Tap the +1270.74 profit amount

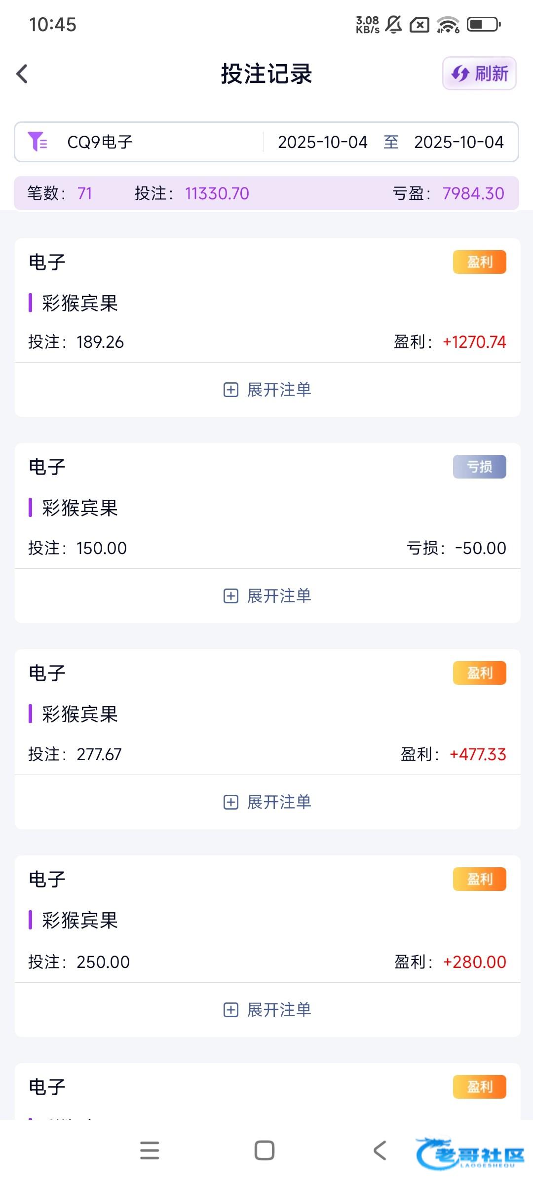[x=474, y=342]
